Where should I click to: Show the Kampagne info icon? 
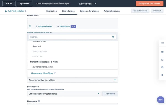(39, 101)
